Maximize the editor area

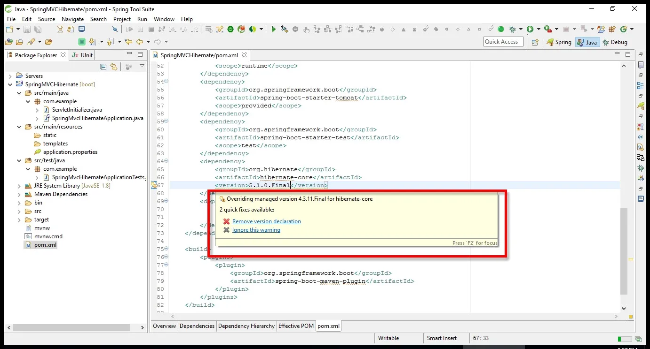[628, 54]
